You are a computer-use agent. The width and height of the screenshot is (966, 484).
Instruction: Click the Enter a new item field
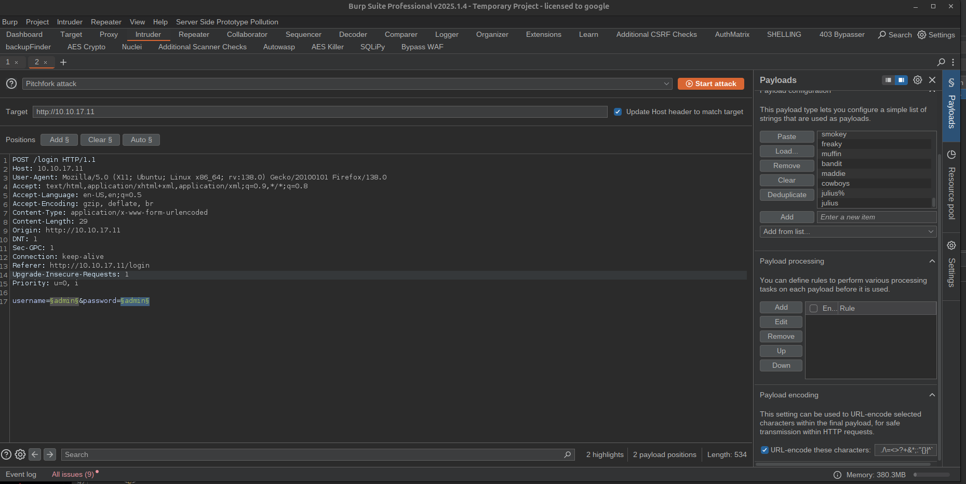[877, 217]
